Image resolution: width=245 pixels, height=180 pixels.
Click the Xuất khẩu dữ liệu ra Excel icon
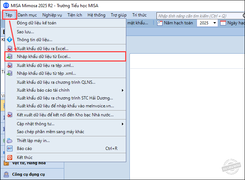[10, 49]
